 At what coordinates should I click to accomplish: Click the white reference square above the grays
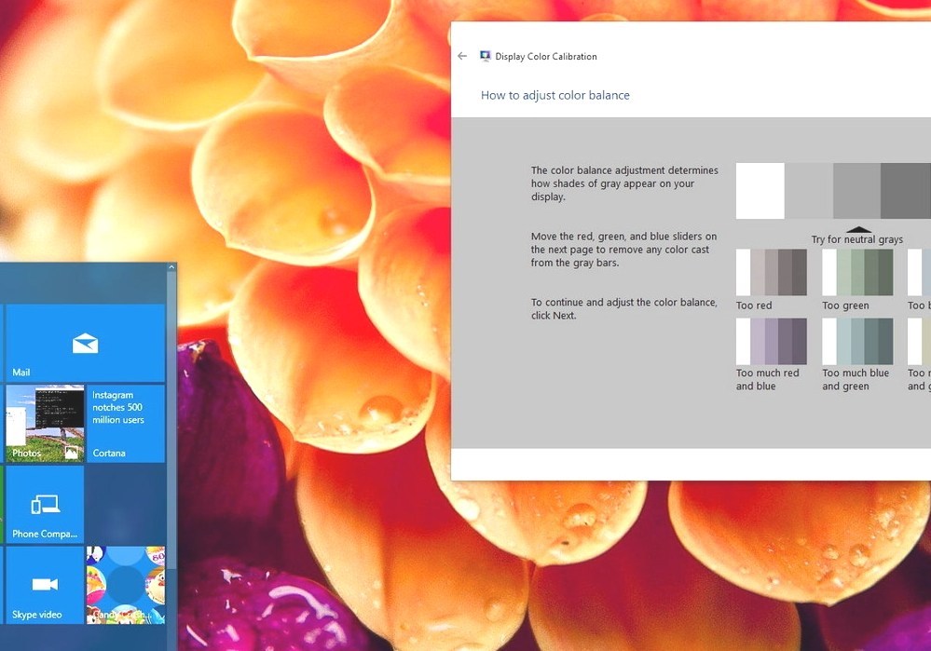tap(760, 189)
